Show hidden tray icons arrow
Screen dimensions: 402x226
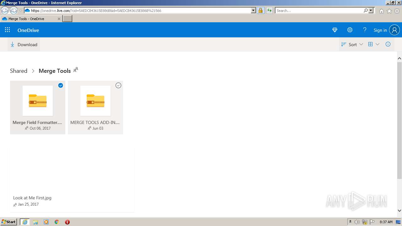click(350, 222)
